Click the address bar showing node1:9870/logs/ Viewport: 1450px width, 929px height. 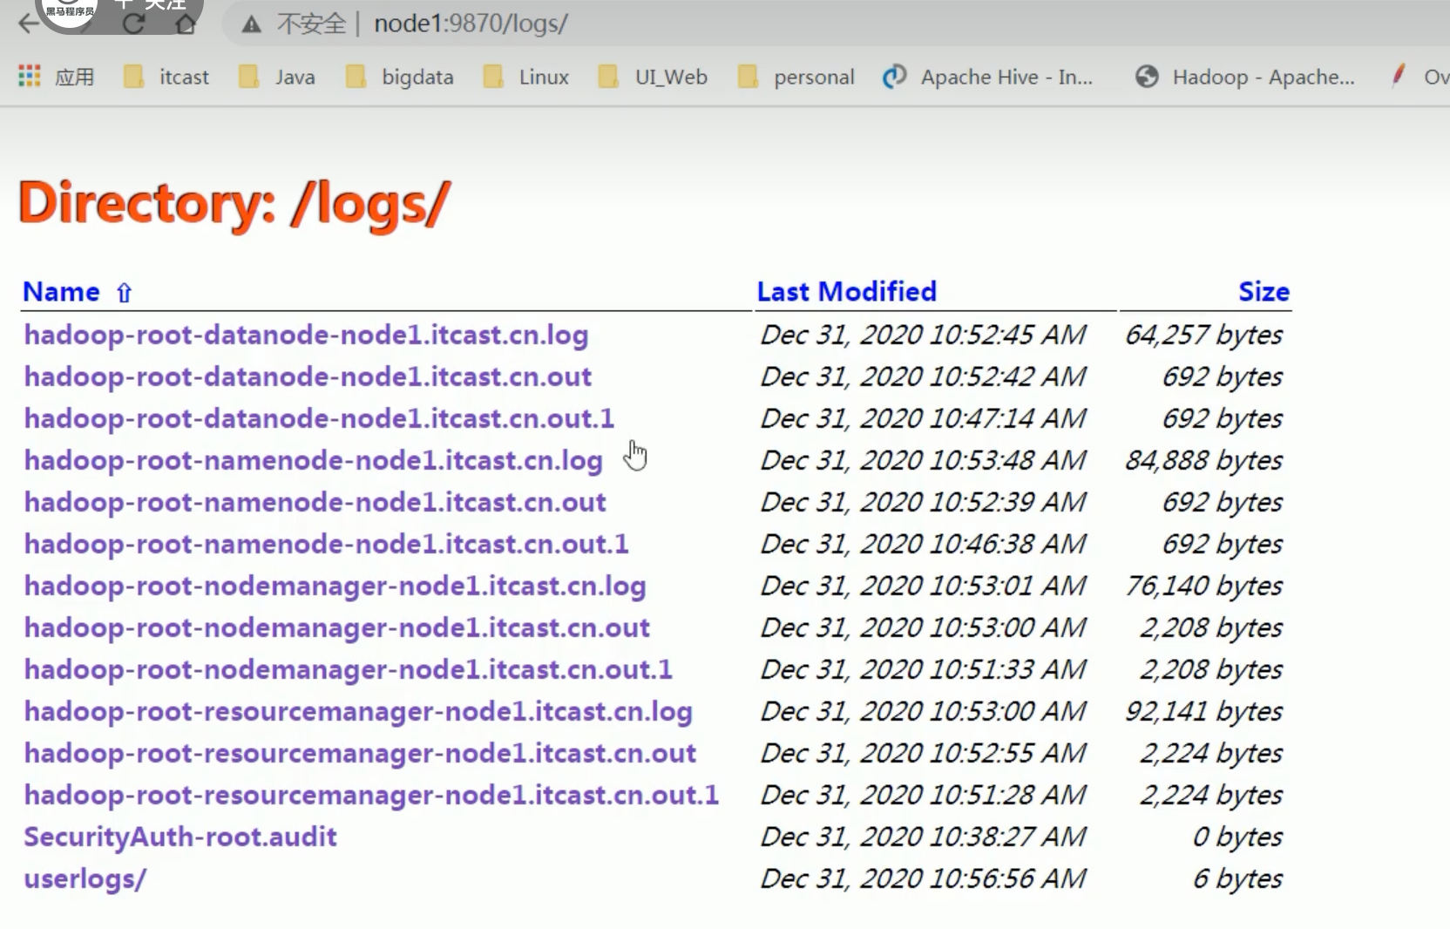[x=471, y=24]
